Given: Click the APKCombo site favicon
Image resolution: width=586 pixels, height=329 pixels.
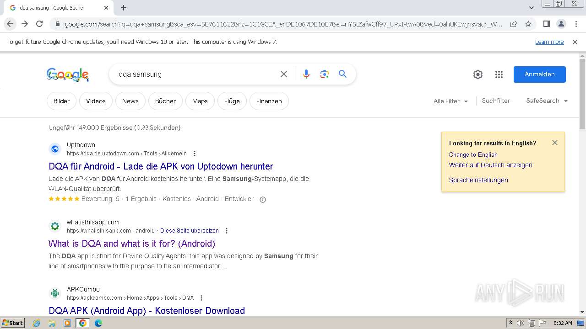Looking at the screenshot, I should point(55,293).
